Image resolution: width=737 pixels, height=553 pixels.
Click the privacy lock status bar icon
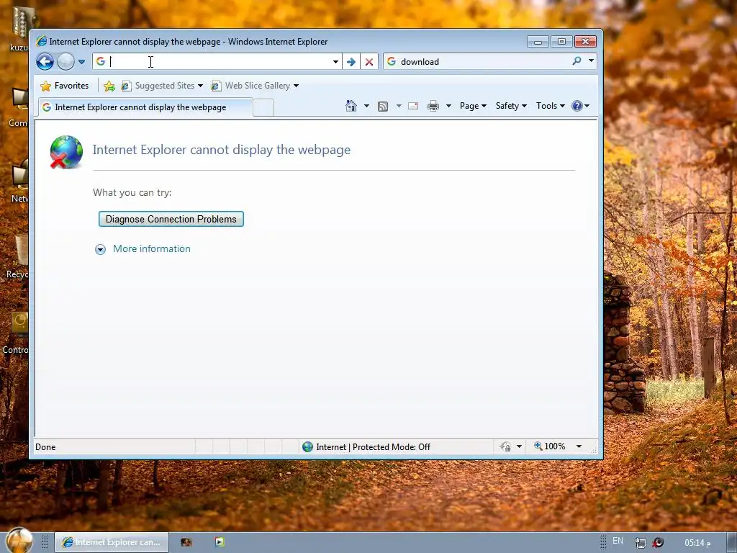click(506, 446)
